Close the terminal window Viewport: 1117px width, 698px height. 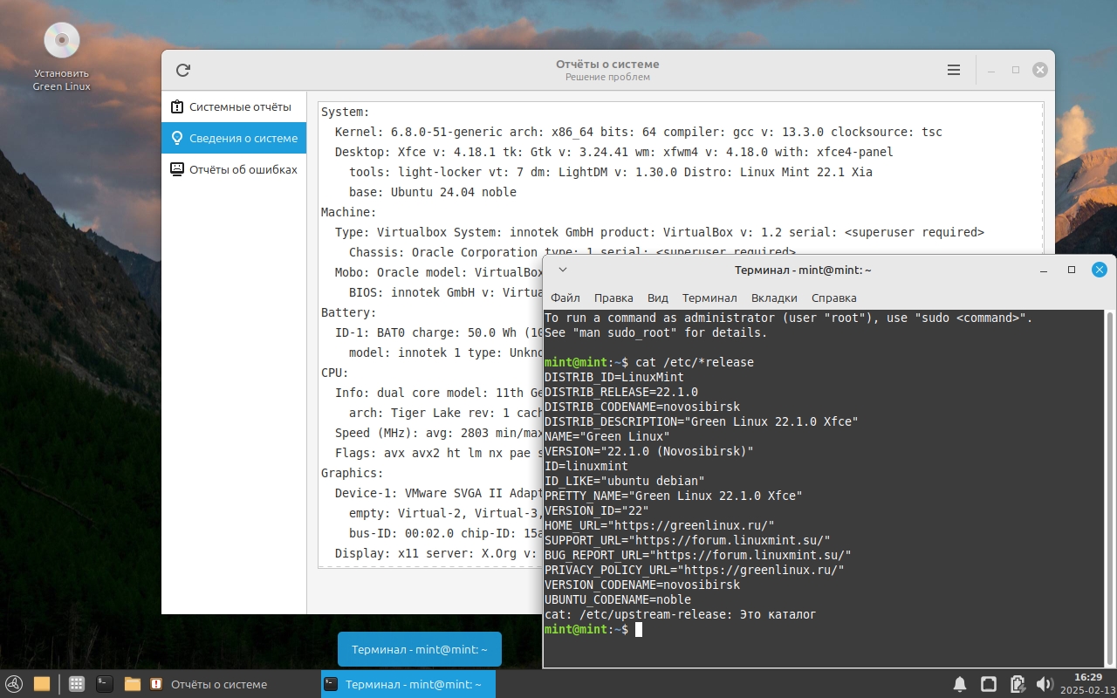tap(1100, 270)
